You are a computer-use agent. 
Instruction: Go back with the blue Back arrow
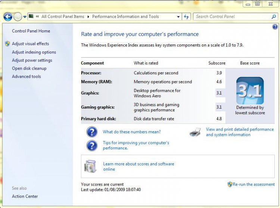[x=8, y=17]
